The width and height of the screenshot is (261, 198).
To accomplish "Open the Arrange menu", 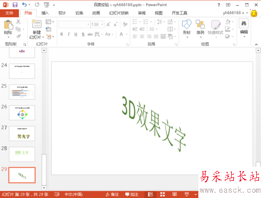I will [200, 28].
